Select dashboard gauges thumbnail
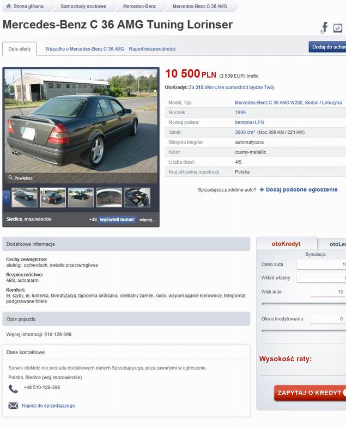This screenshot has height=426, width=346. click(109, 197)
